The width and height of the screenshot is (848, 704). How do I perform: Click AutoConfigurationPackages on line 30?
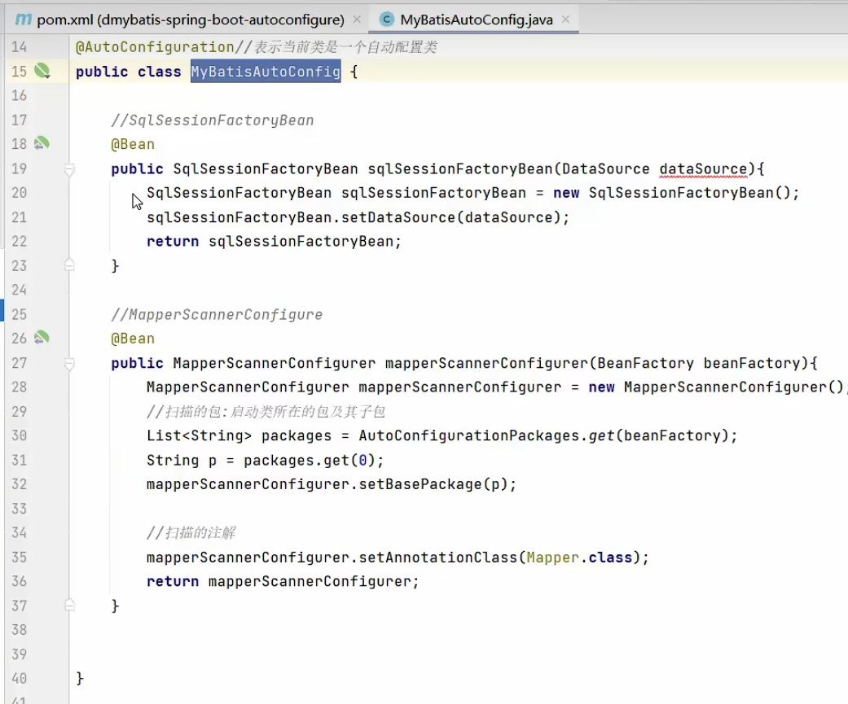click(469, 435)
